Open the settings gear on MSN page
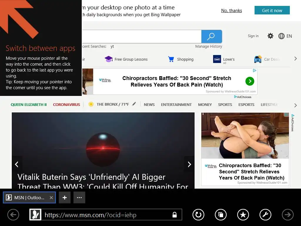Image resolution: width=301 pixels, height=226 pixels. tap(270, 36)
